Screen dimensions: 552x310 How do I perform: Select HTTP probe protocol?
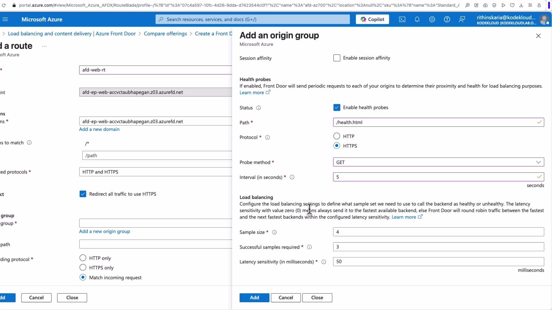coord(337,136)
